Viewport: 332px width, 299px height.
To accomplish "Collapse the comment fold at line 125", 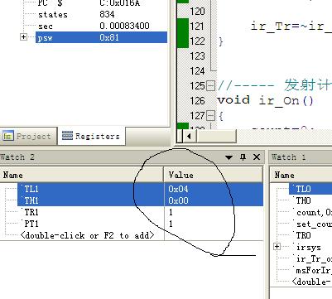I will [210, 86].
